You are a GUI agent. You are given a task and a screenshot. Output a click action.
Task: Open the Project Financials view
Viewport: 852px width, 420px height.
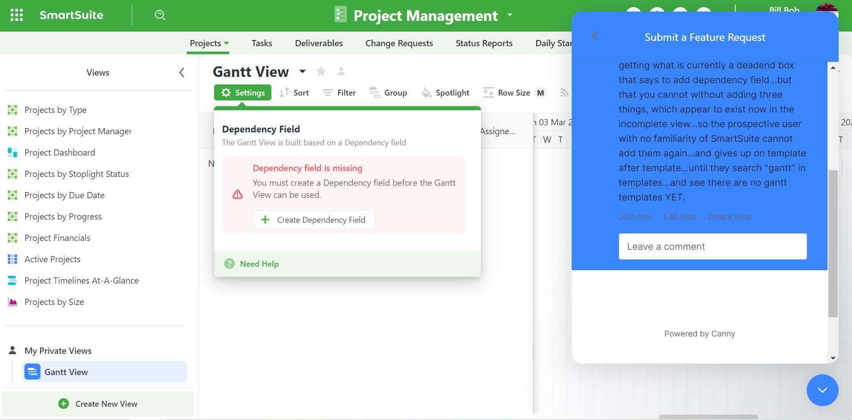pos(57,238)
